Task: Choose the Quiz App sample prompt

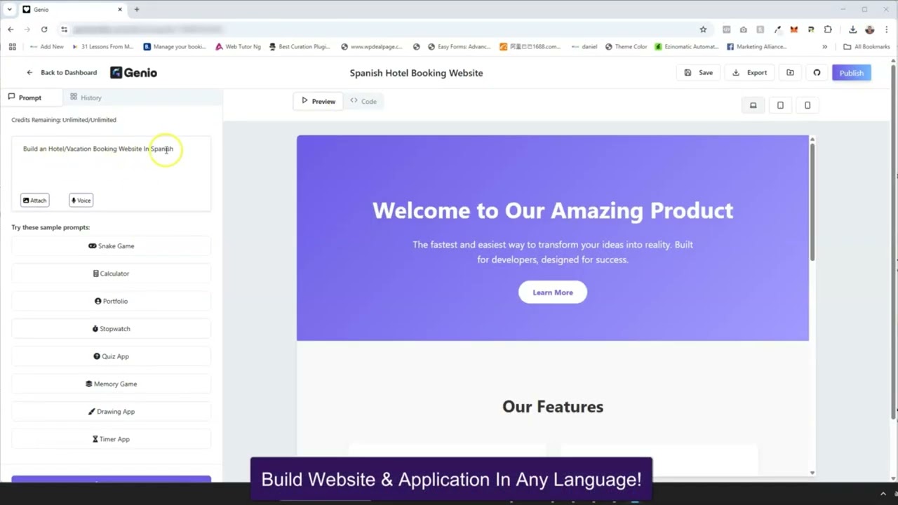Action: [x=111, y=356]
